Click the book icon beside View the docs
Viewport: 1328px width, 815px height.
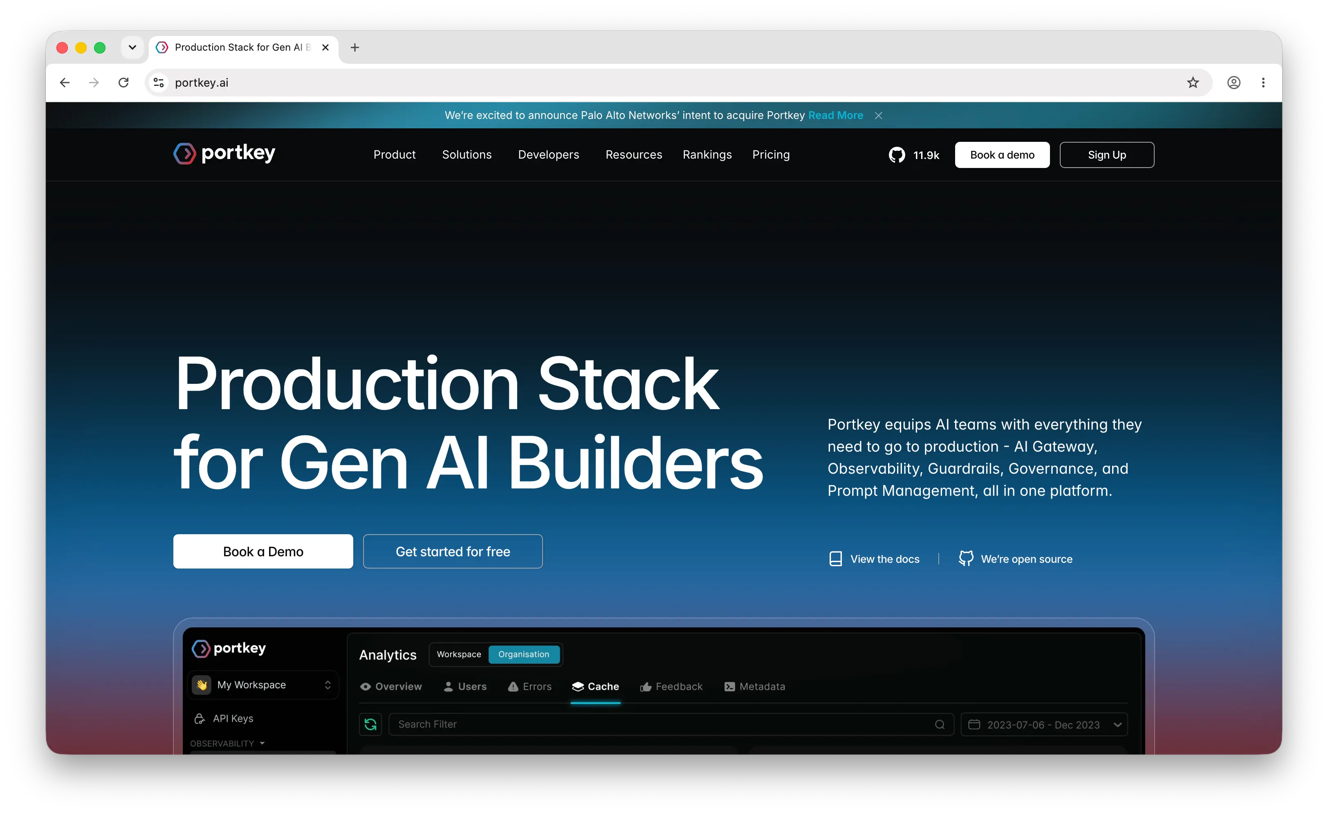pyautogui.click(x=835, y=559)
